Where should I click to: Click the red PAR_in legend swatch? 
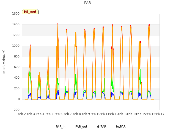click(52, 127)
